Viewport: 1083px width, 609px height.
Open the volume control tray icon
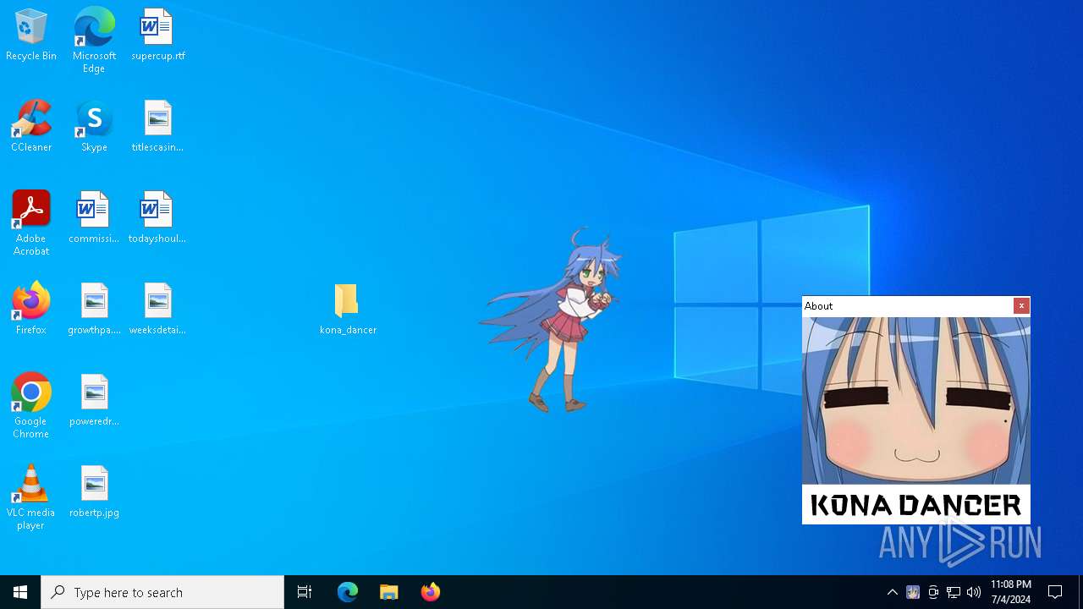(x=974, y=592)
